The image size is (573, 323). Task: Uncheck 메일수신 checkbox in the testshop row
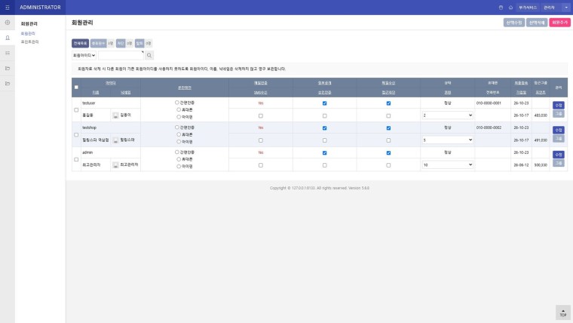click(x=388, y=128)
